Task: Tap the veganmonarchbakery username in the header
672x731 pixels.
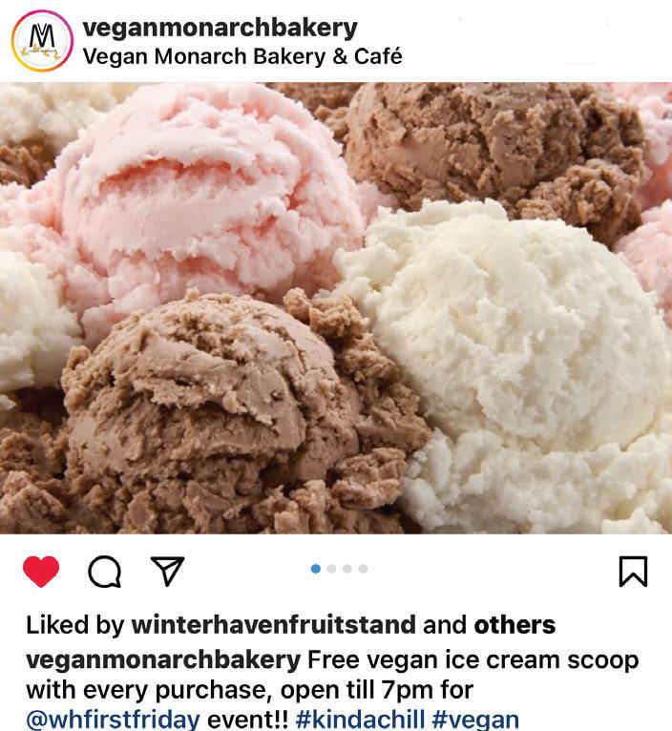Action: [x=220, y=28]
